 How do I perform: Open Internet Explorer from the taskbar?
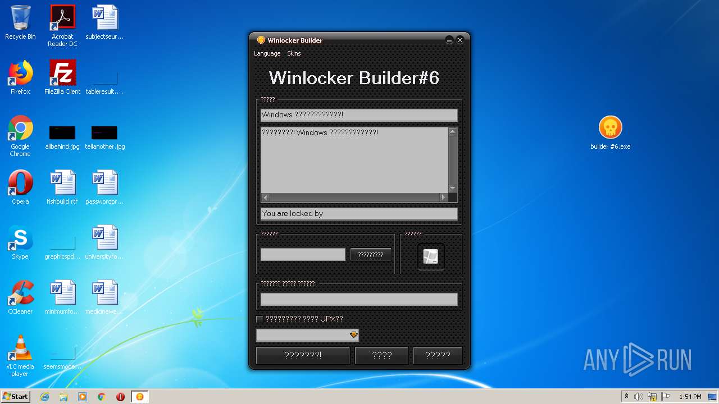coord(44,397)
